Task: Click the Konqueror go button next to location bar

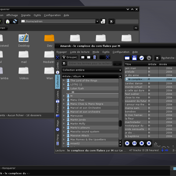Action: [x=103, y=22]
